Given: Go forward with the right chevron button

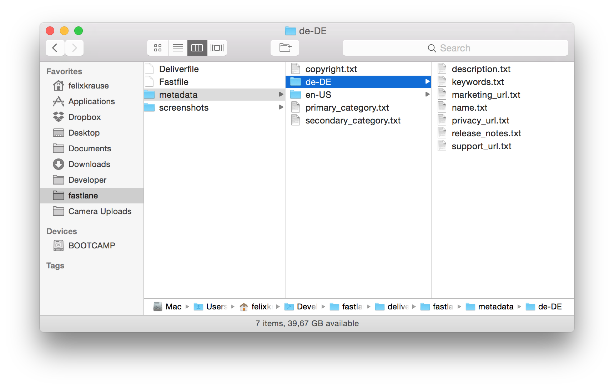Looking at the screenshot, I should (x=74, y=48).
